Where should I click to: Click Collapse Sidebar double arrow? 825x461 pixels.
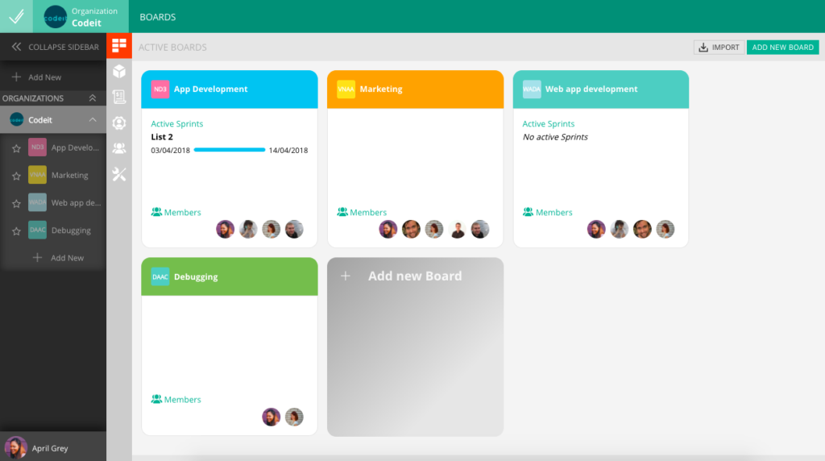(x=16, y=47)
